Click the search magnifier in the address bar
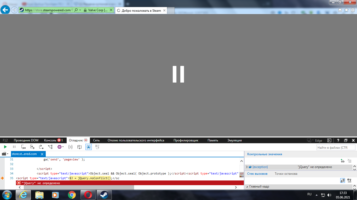Screen dimensions: 357x200 [76, 10]
